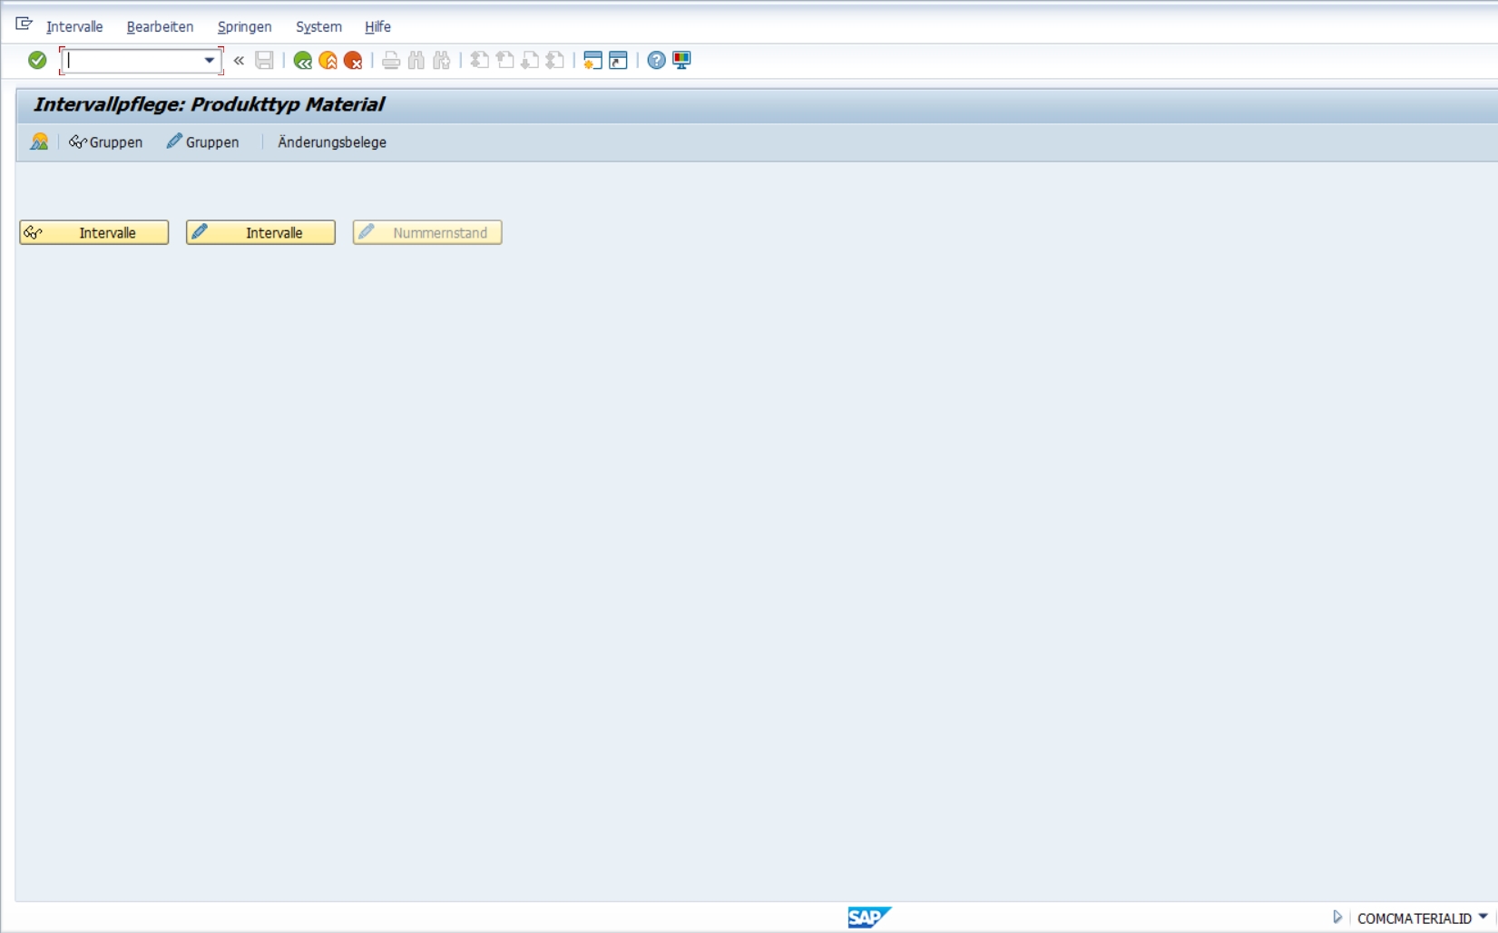Open the Springen menu

[244, 27]
